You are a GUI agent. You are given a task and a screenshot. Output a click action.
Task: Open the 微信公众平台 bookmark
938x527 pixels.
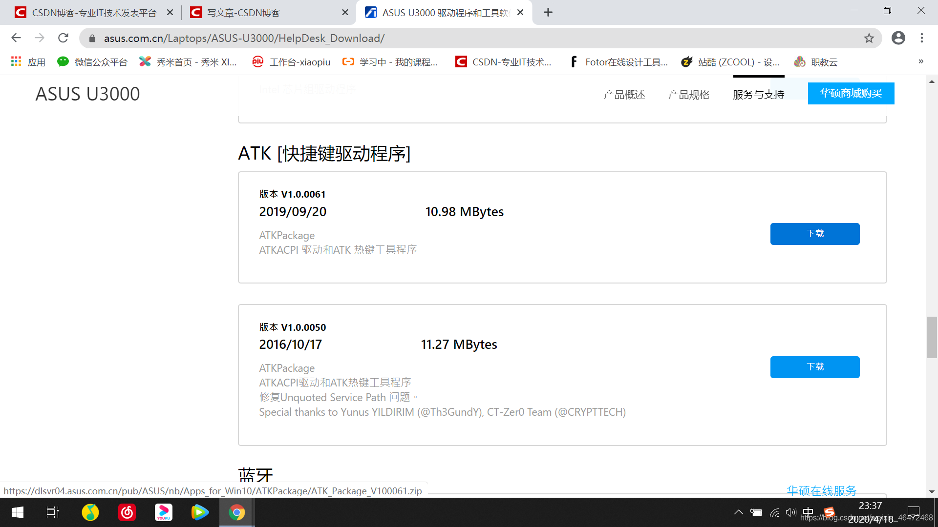click(x=92, y=62)
